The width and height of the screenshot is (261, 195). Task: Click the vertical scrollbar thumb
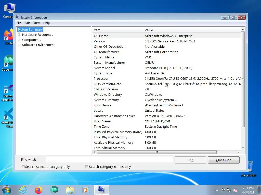point(243,79)
